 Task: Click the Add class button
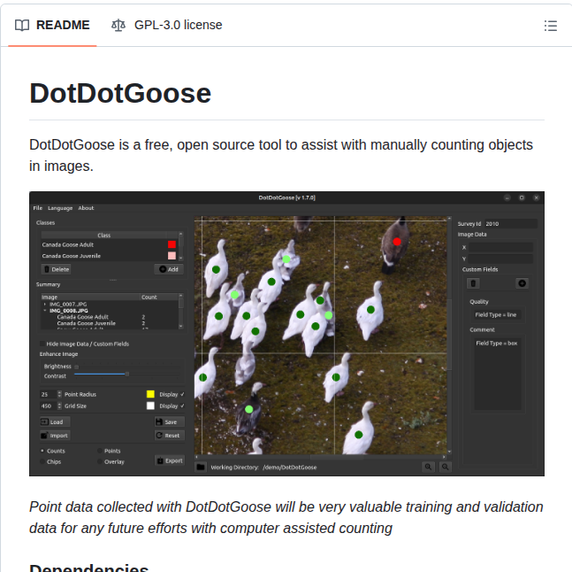169,269
